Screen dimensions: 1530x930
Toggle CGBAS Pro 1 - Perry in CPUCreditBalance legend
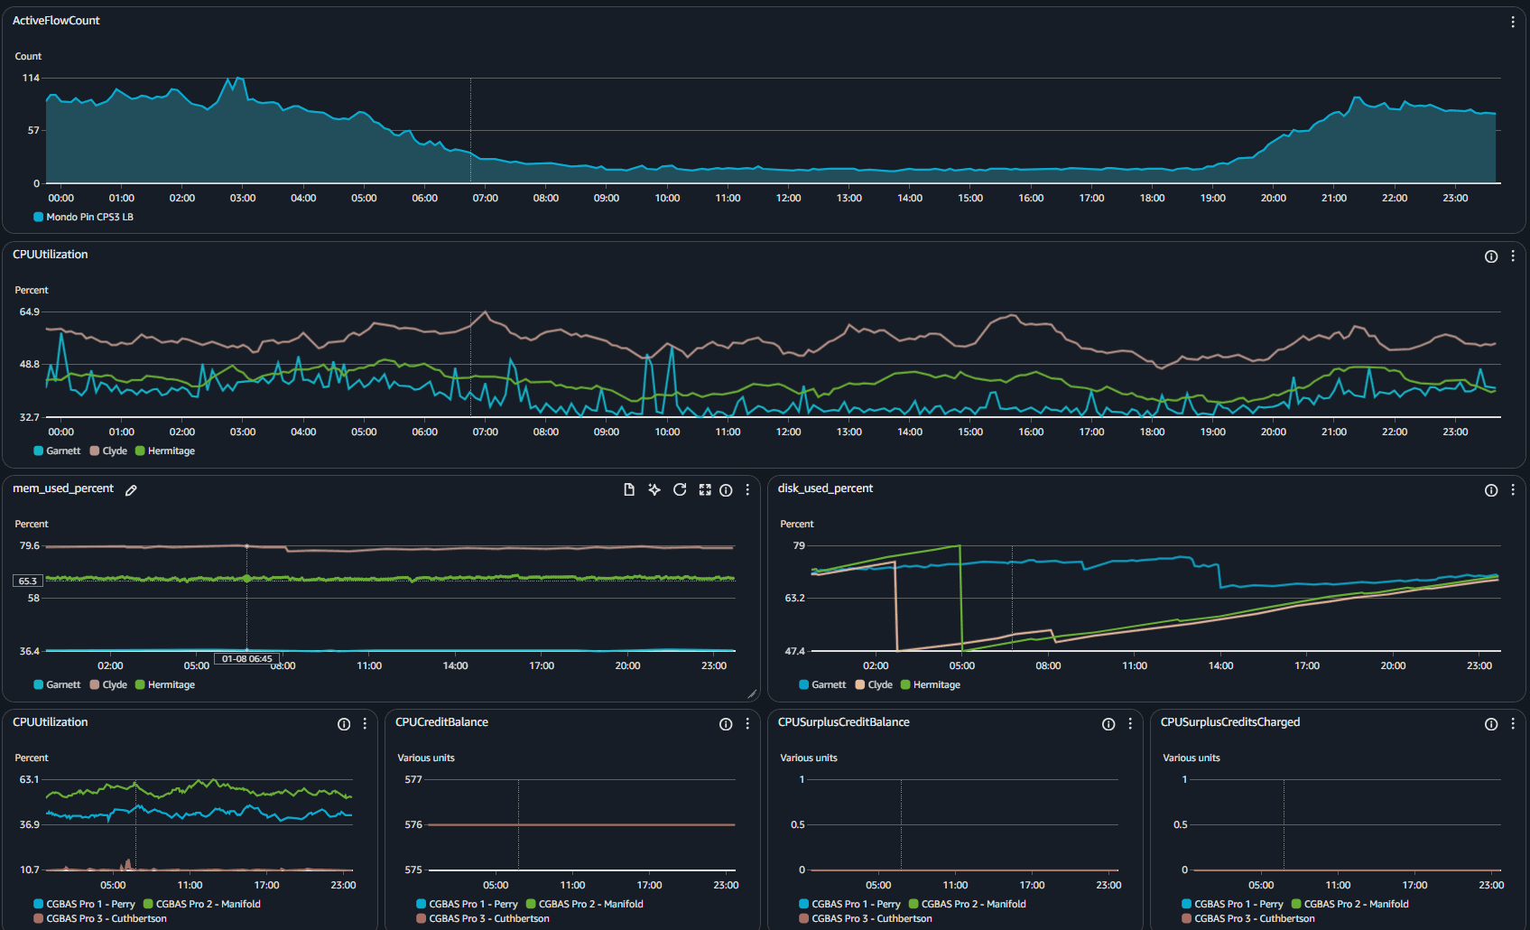click(x=467, y=904)
